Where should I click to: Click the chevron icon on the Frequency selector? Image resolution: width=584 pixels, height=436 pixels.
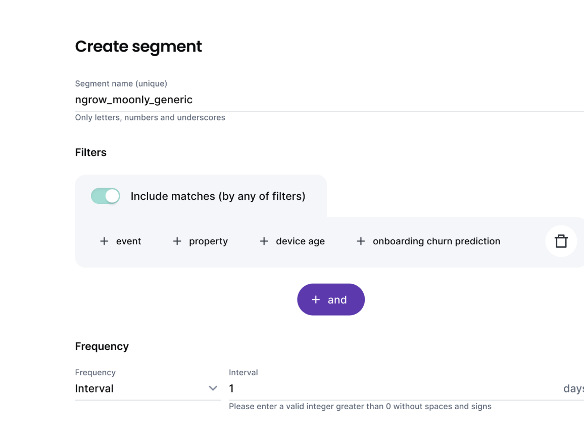point(213,388)
